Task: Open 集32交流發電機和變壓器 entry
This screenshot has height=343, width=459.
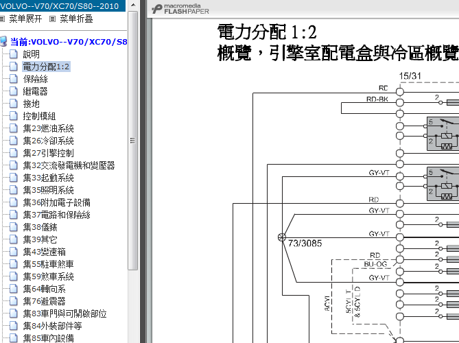Action: pos(69,165)
